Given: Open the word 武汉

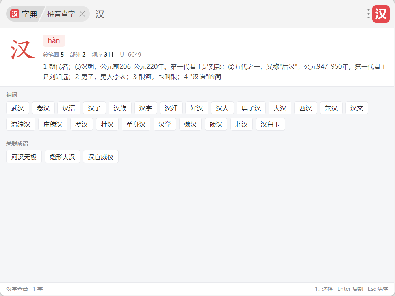Looking at the screenshot, I should [x=18, y=108].
